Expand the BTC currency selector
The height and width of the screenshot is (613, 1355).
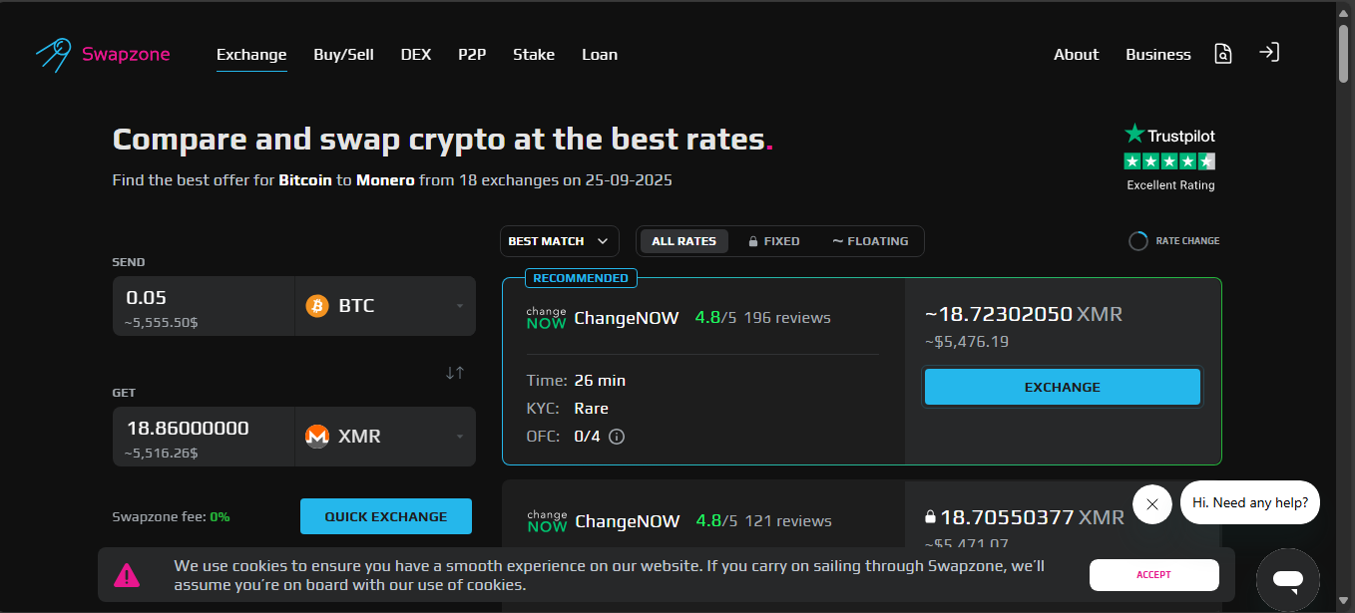pos(385,306)
